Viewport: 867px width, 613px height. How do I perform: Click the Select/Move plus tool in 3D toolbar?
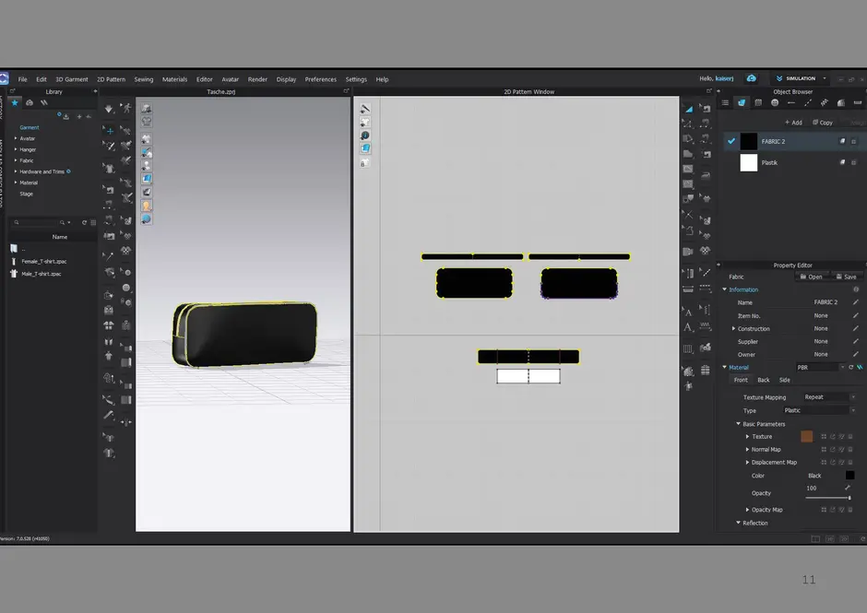click(x=110, y=131)
